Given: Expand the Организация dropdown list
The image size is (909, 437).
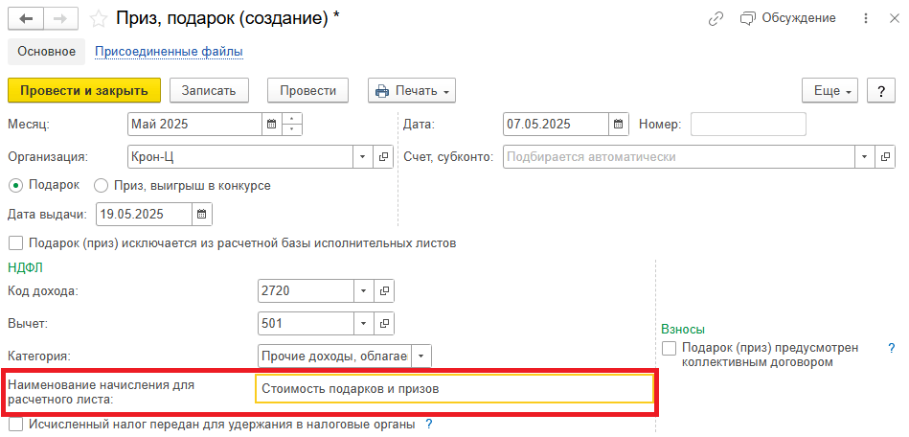Looking at the screenshot, I should 363,156.
